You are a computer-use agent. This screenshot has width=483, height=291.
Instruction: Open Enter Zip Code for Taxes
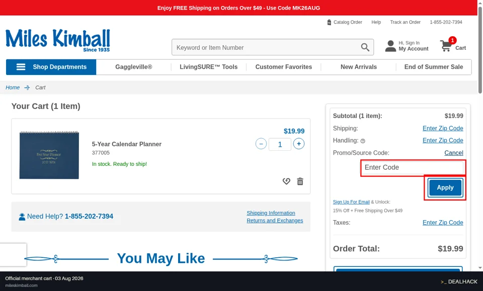[443, 223]
